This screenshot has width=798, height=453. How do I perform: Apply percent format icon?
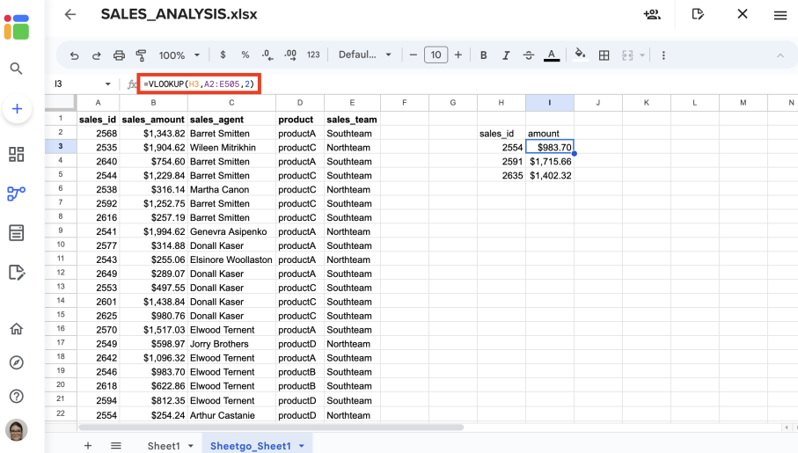click(245, 55)
